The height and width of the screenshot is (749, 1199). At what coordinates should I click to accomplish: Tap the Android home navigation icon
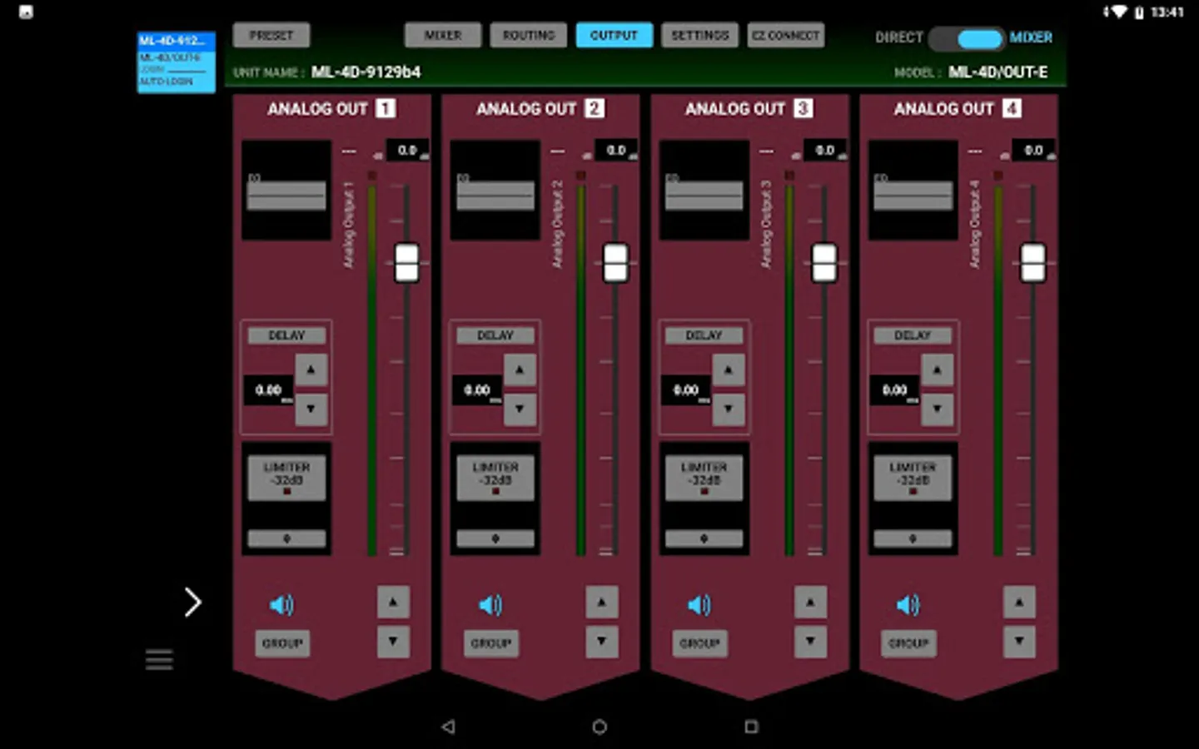599,727
